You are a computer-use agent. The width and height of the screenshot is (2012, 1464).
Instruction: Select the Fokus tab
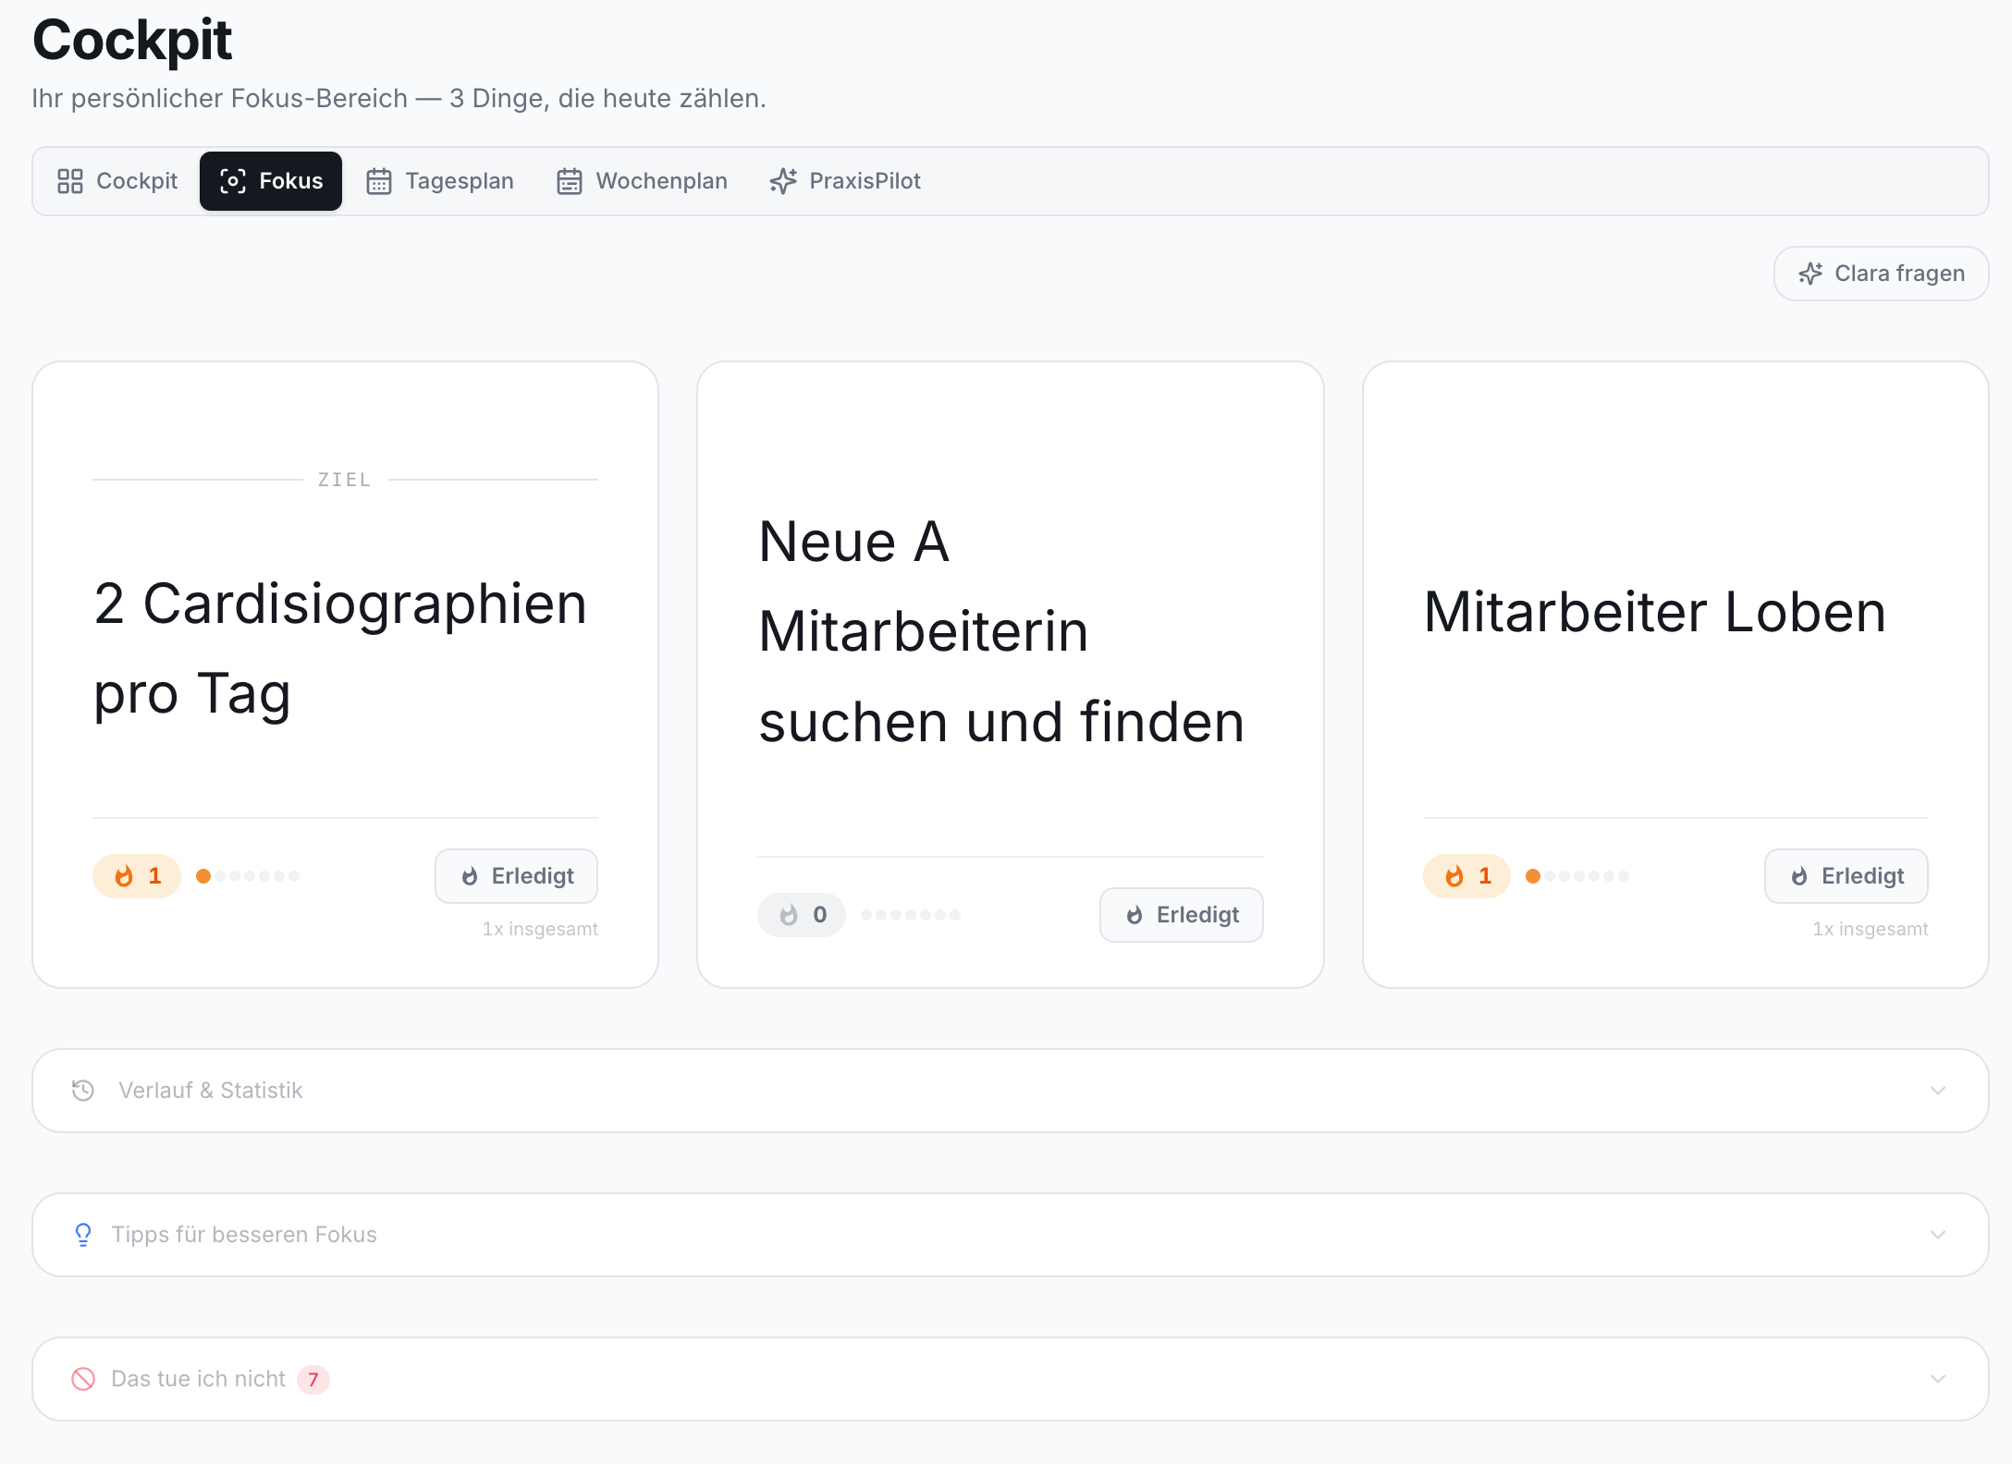click(271, 181)
